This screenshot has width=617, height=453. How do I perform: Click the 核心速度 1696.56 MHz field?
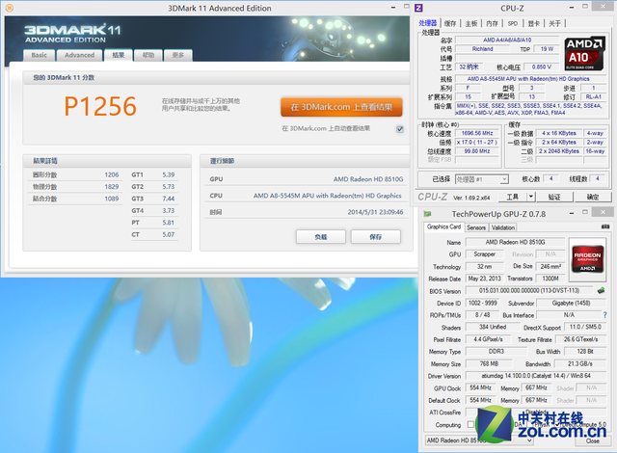(x=477, y=133)
